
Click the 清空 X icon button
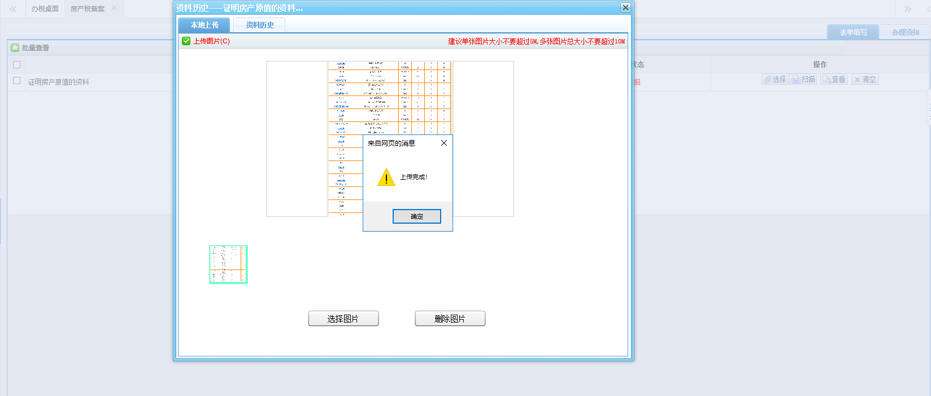click(x=865, y=80)
